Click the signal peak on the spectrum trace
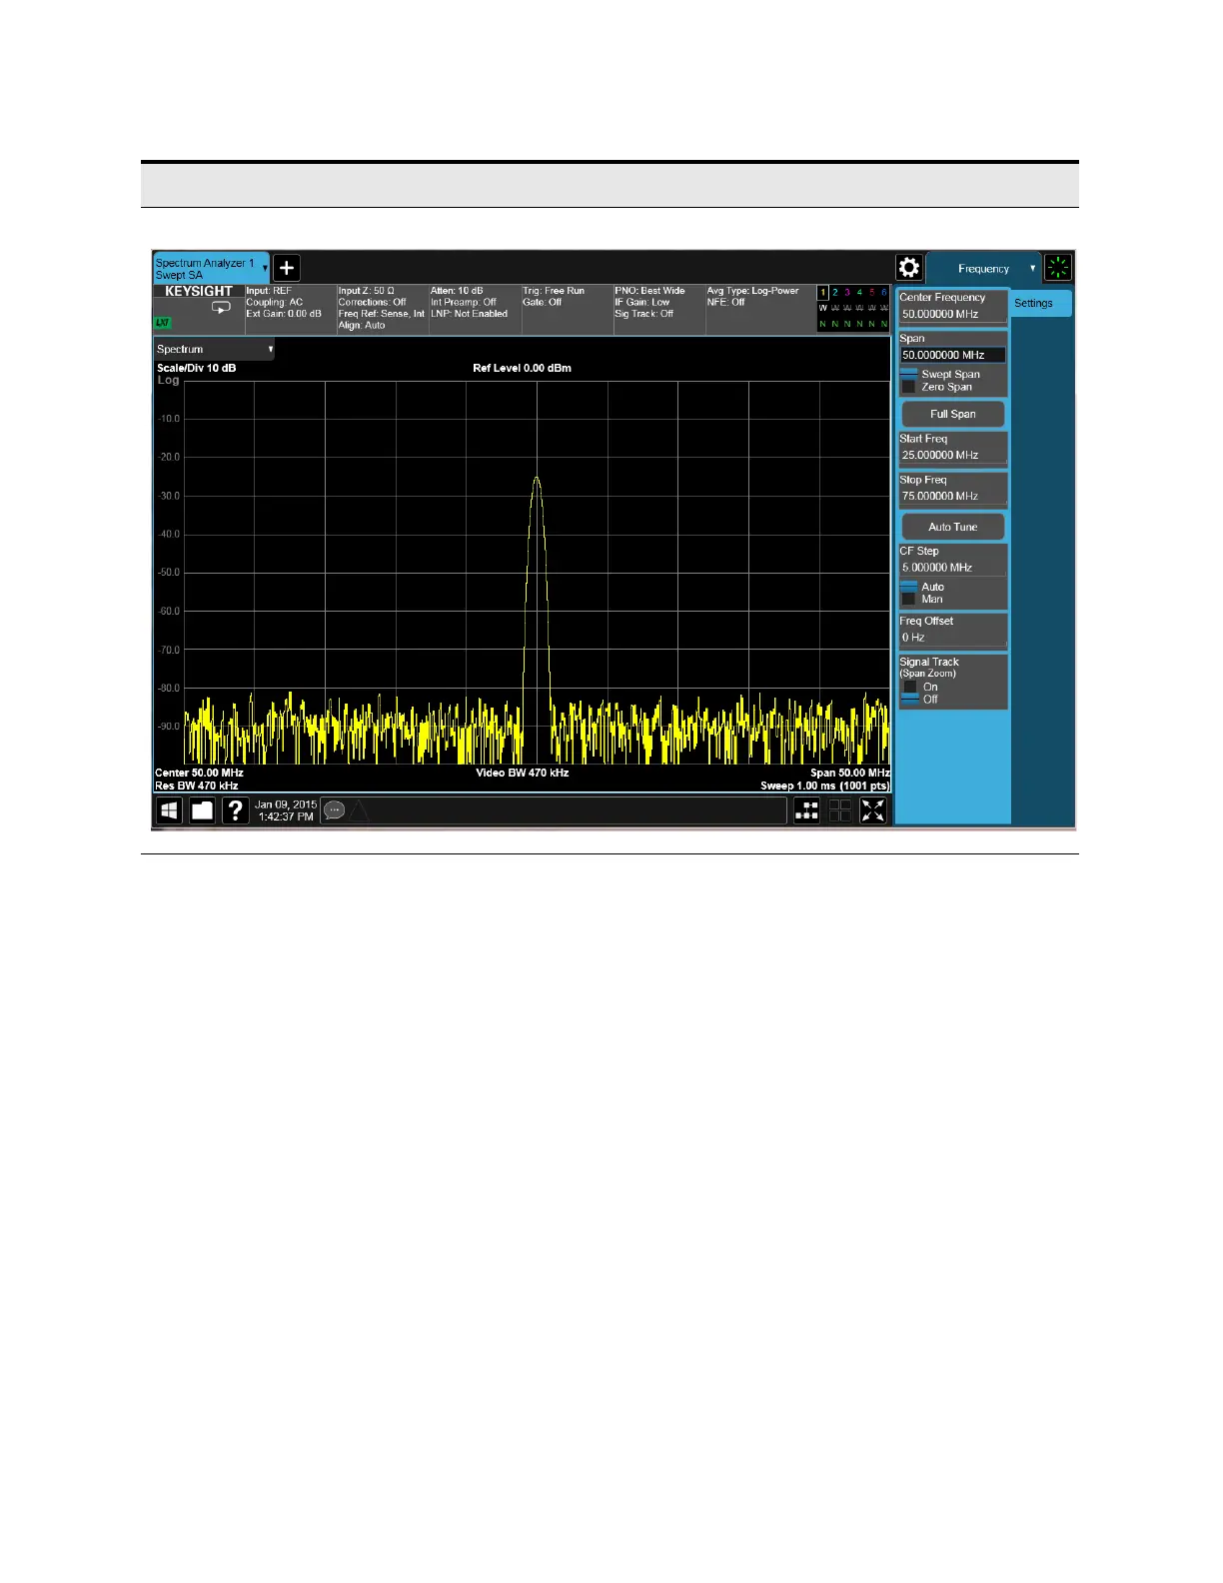Image resolution: width=1223 pixels, height=1583 pixels. (x=537, y=479)
